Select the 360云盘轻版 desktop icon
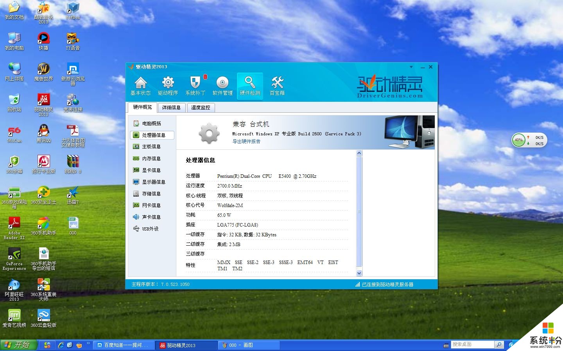Screen dimensions: 563x351 pos(43,318)
